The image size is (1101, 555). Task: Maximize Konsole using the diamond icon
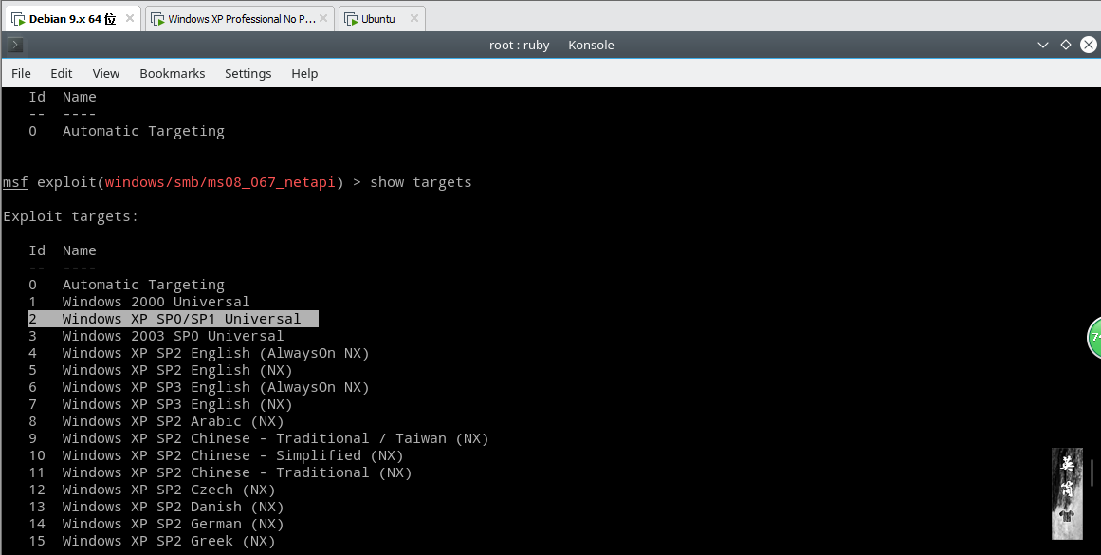click(x=1066, y=45)
